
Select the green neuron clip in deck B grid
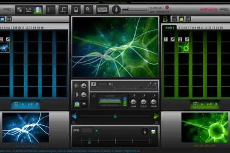(x=184, y=48)
